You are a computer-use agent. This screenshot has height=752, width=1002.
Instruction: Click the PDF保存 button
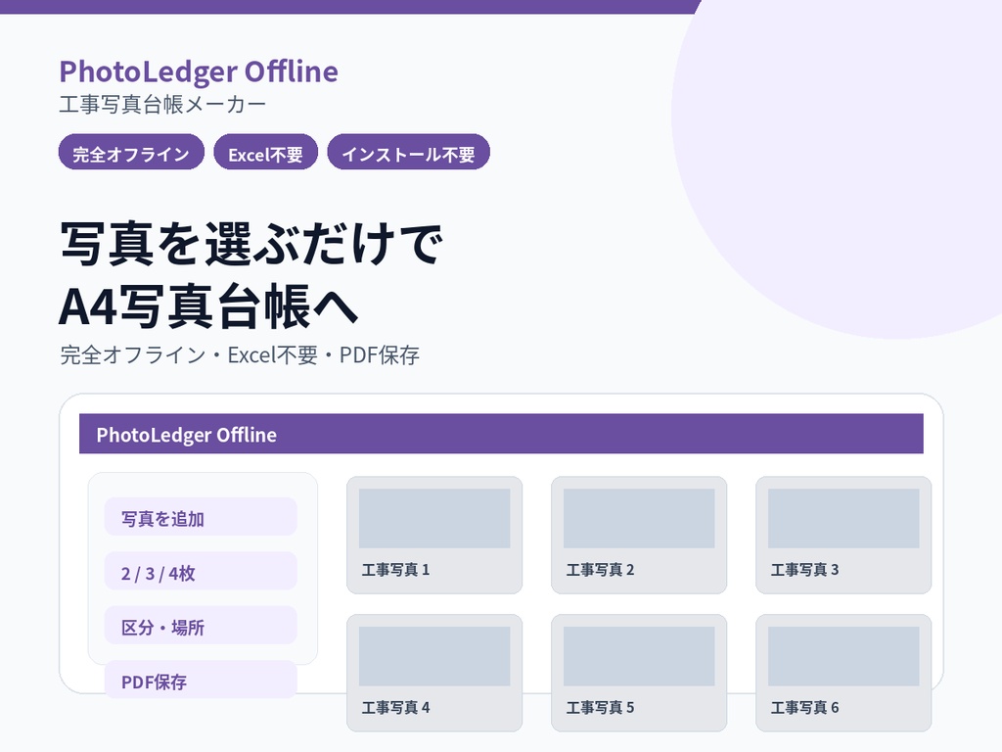(201, 680)
